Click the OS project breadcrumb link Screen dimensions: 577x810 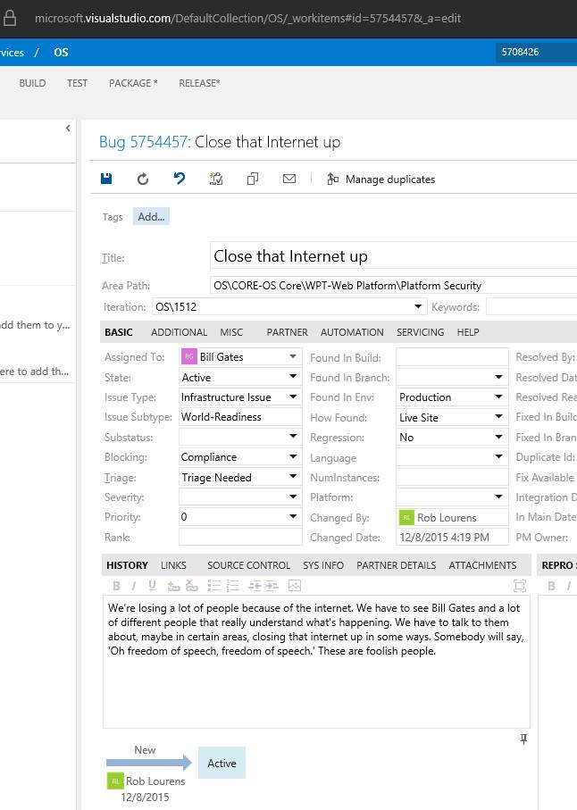pos(61,52)
